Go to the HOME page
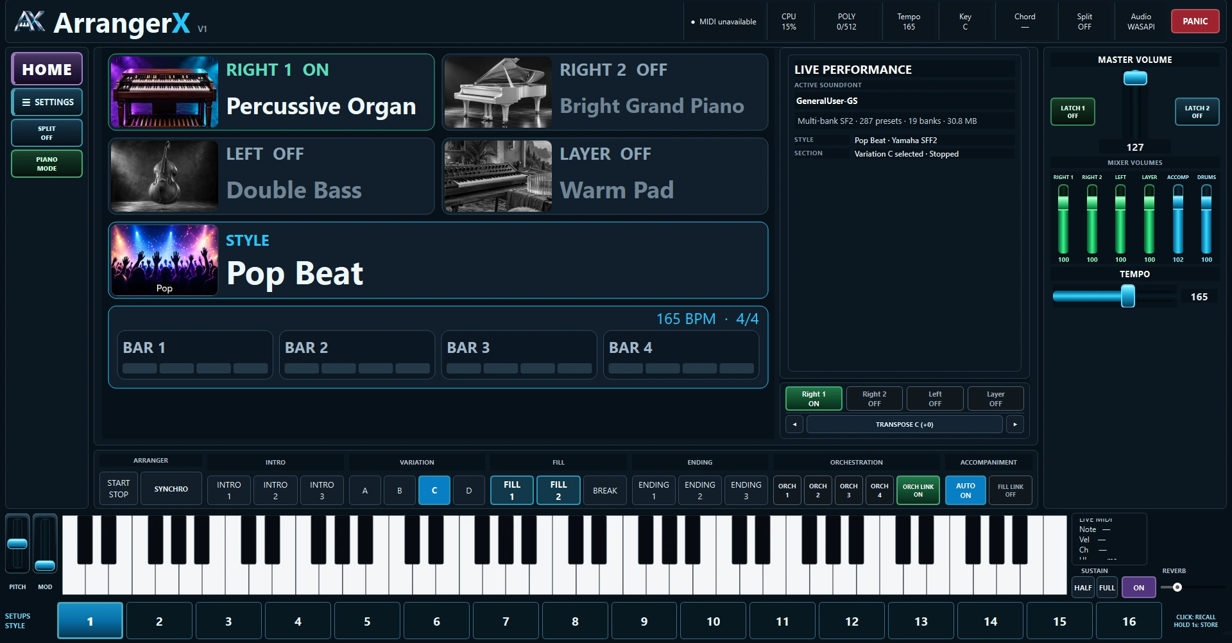The width and height of the screenshot is (1232, 643). [47, 69]
